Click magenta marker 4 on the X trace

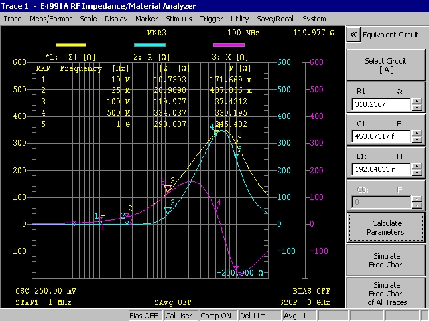click(216, 209)
